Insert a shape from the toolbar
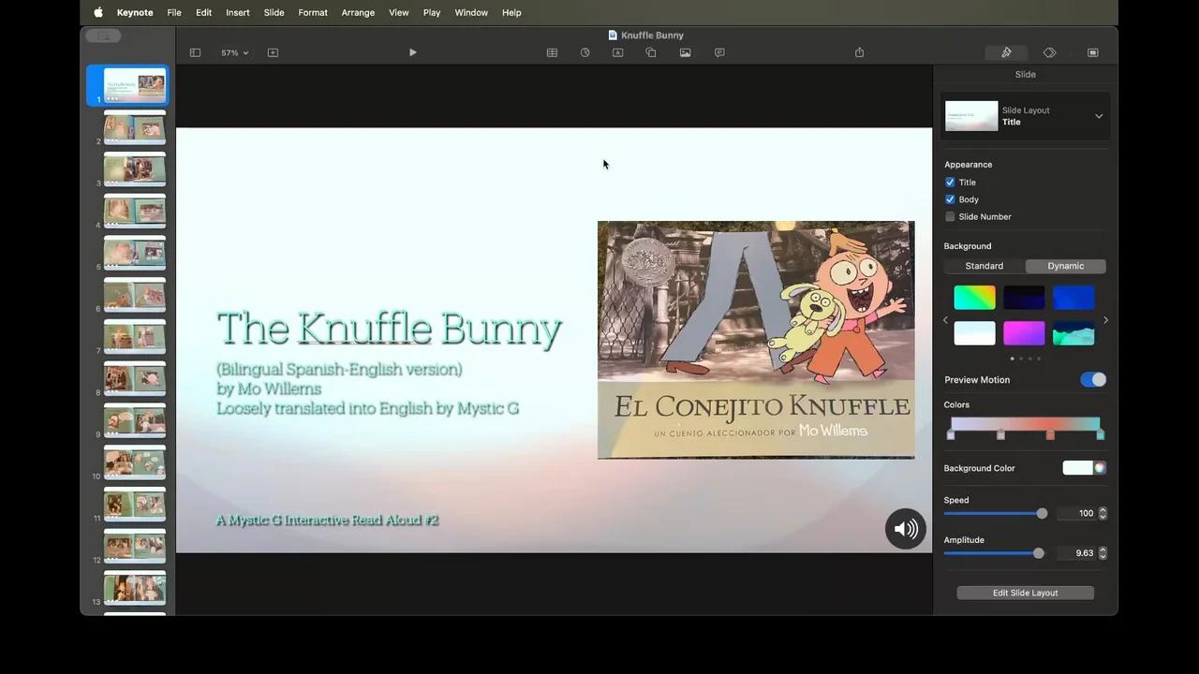This screenshot has width=1199, height=674. point(650,52)
